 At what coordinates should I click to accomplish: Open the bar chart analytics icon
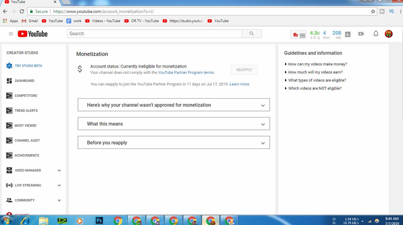[348, 34]
